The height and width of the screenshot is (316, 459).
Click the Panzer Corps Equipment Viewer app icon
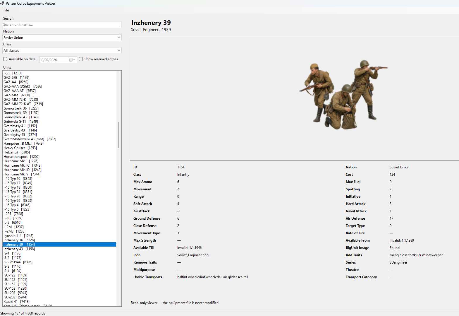point(2,4)
